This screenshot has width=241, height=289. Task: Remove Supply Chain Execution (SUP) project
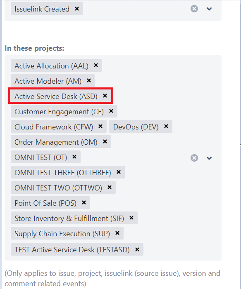117,233
